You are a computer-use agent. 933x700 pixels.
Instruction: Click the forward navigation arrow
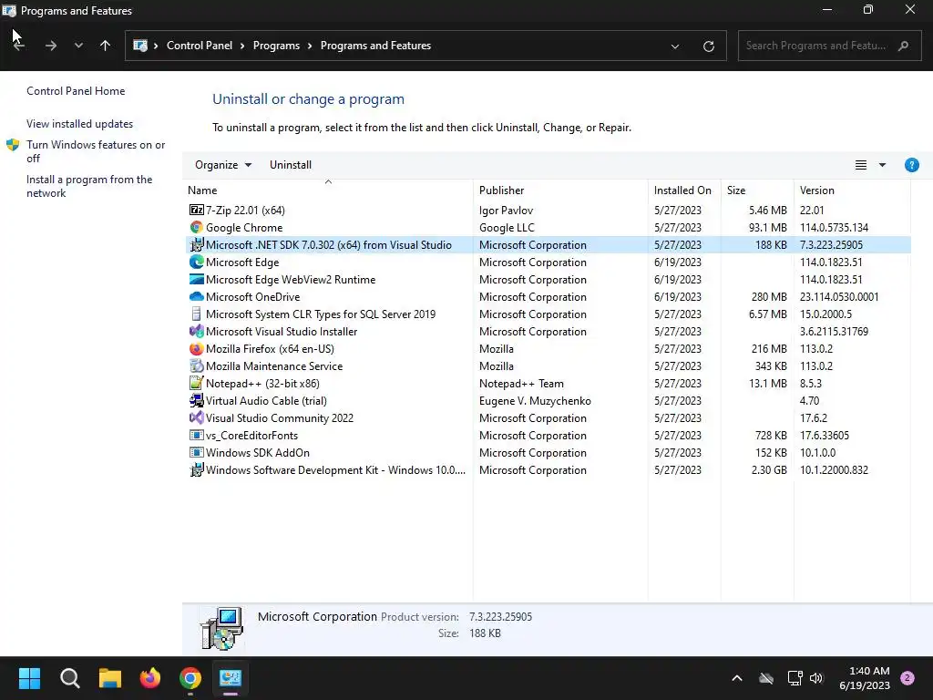pyautogui.click(x=51, y=46)
